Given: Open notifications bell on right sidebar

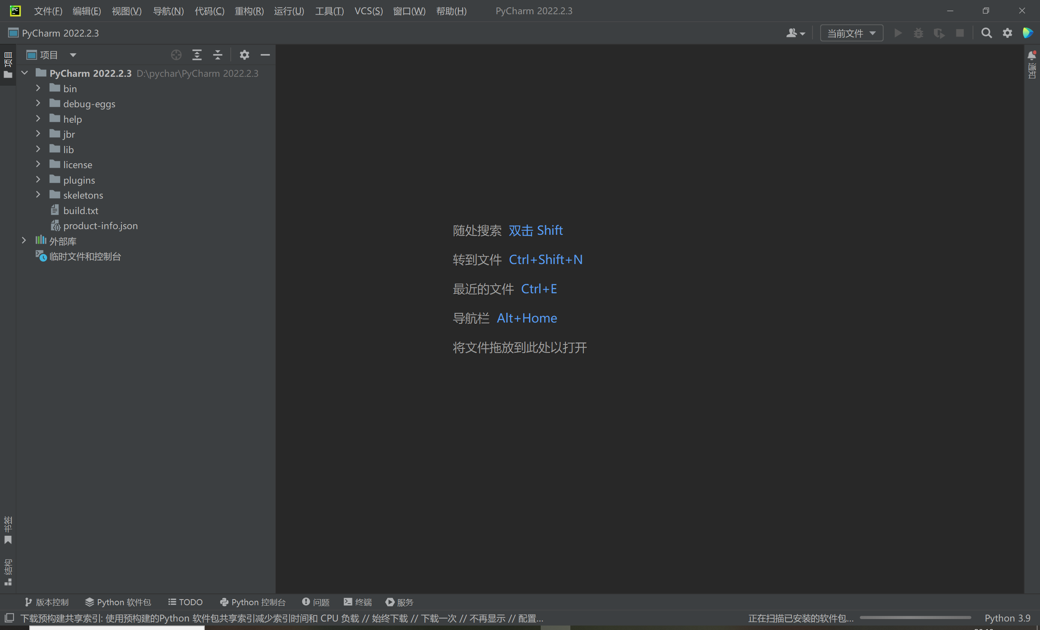Looking at the screenshot, I should click(x=1032, y=55).
